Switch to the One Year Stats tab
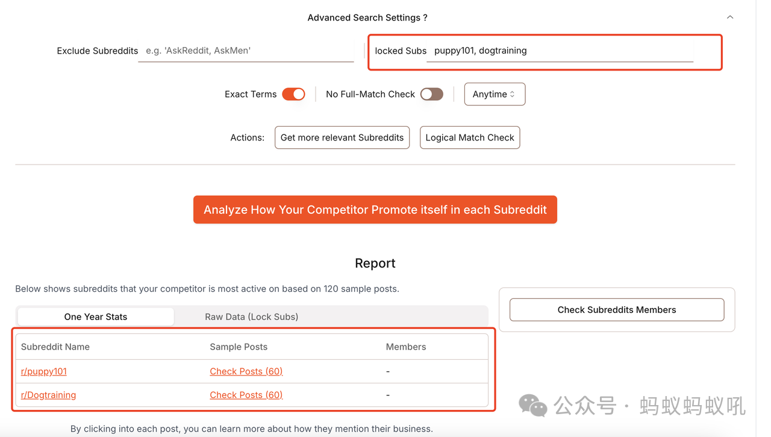 coord(96,316)
